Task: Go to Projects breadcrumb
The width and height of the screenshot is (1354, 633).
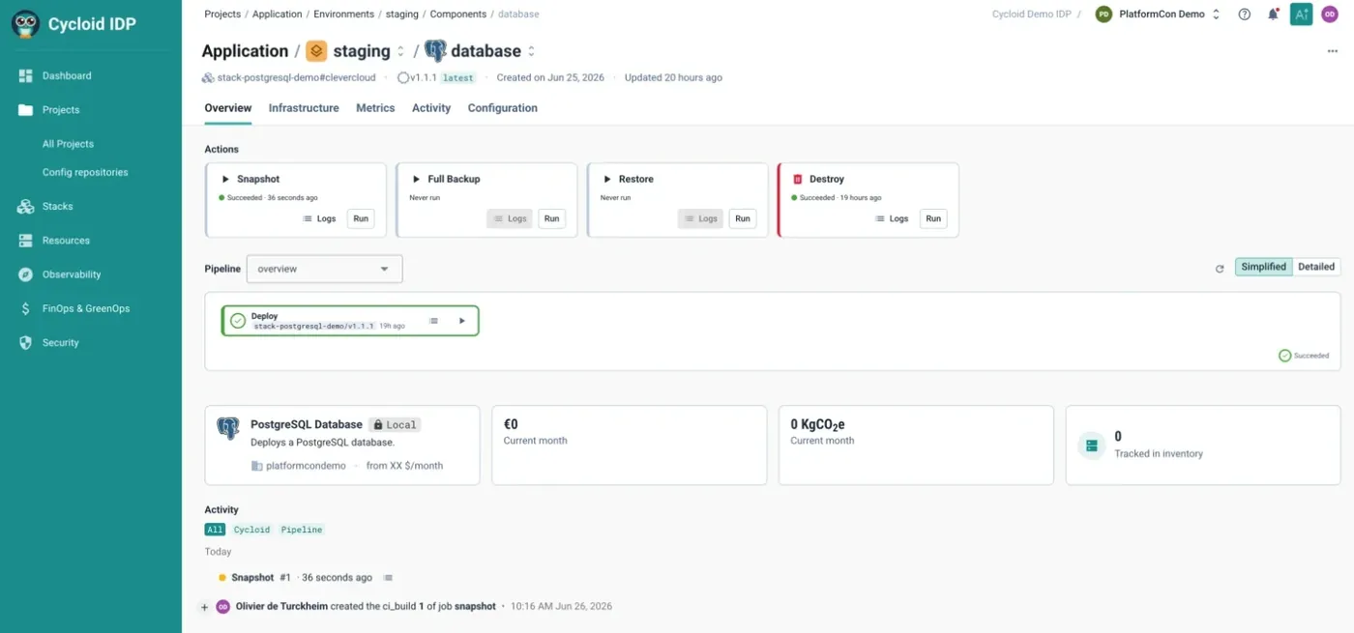Action: coord(222,14)
